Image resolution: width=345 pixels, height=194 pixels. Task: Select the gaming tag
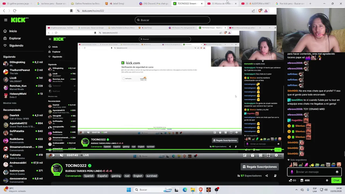coord(116,176)
